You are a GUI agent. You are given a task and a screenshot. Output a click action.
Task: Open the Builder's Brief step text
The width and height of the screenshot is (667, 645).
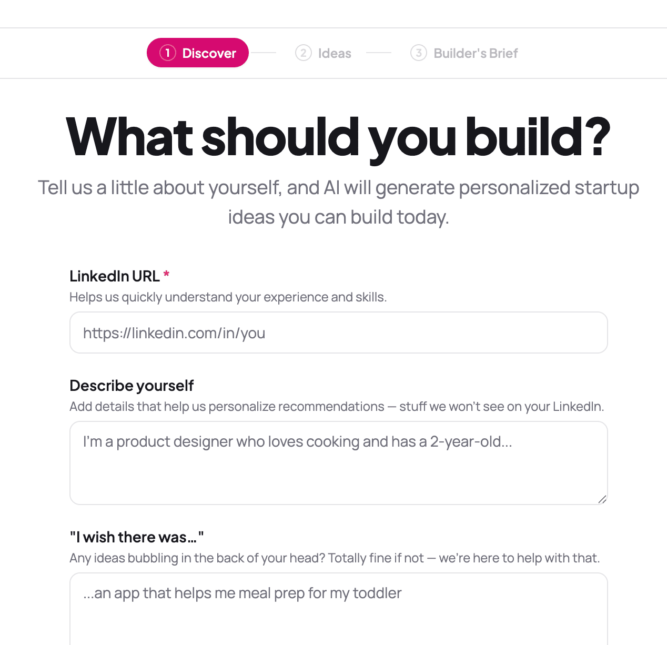(x=476, y=53)
